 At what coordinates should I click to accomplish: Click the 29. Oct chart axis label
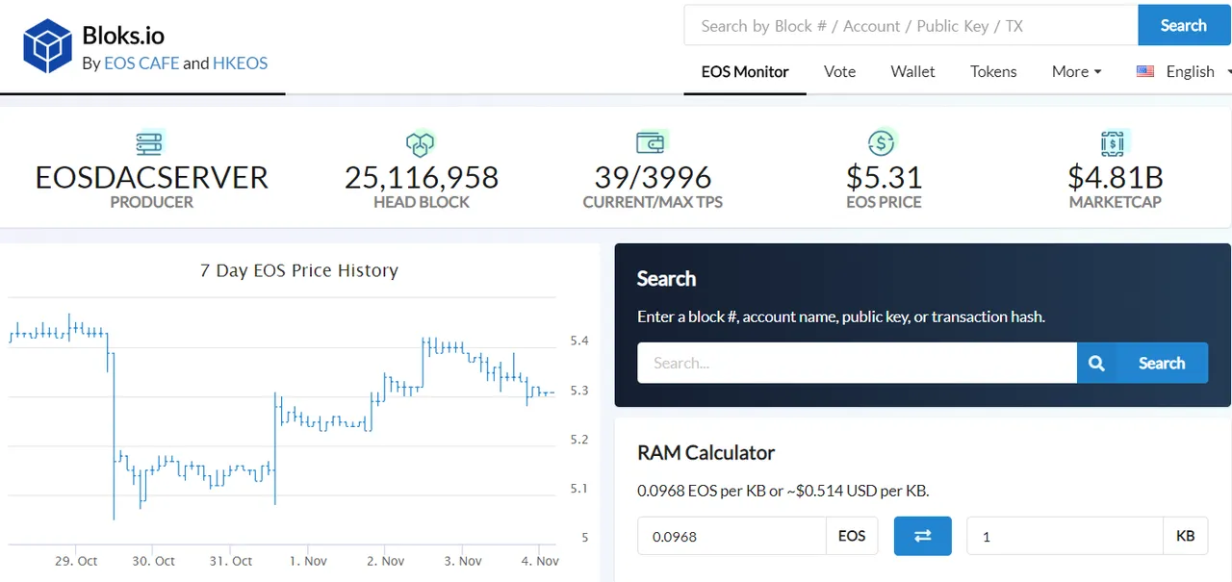[76, 561]
